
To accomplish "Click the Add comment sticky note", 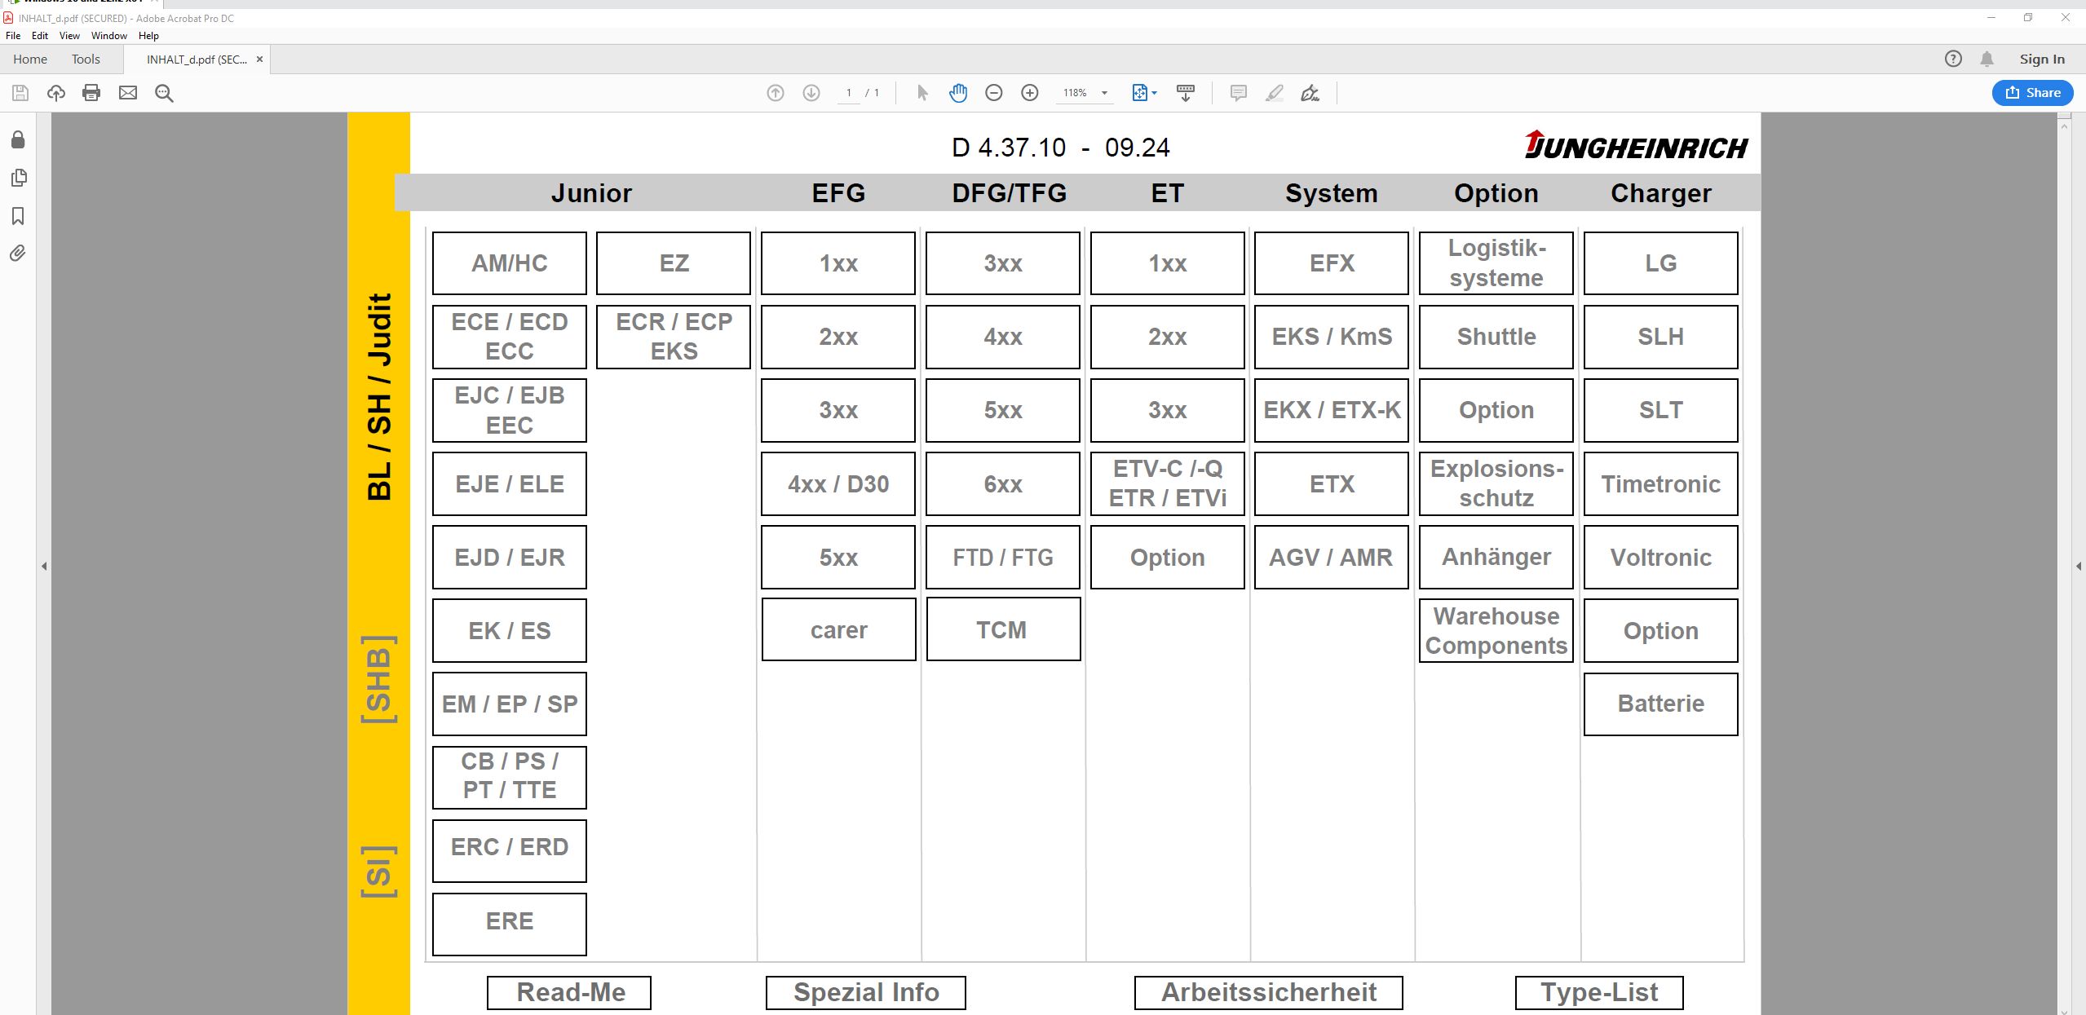I will coord(1238,93).
